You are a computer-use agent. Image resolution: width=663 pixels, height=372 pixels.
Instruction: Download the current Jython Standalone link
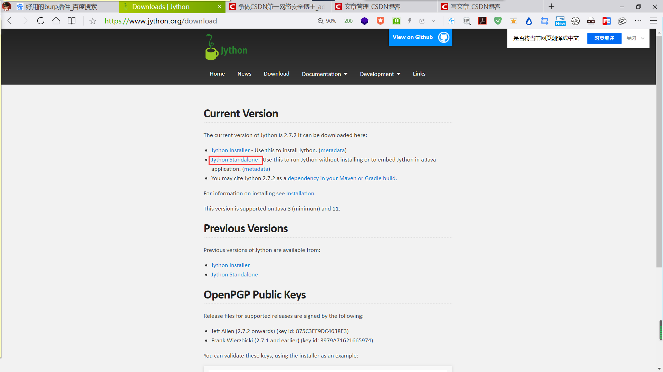(x=234, y=160)
